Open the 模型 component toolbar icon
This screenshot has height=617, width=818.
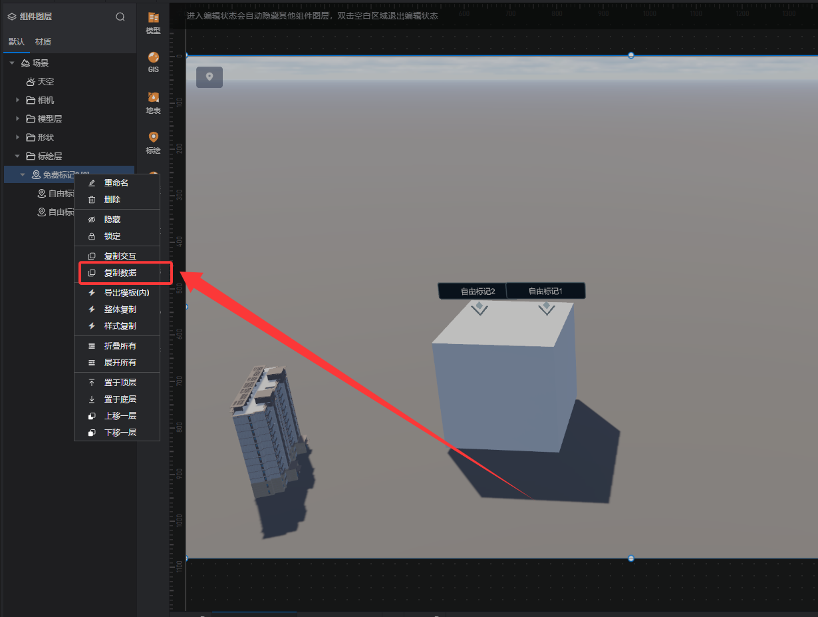[x=154, y=23]
